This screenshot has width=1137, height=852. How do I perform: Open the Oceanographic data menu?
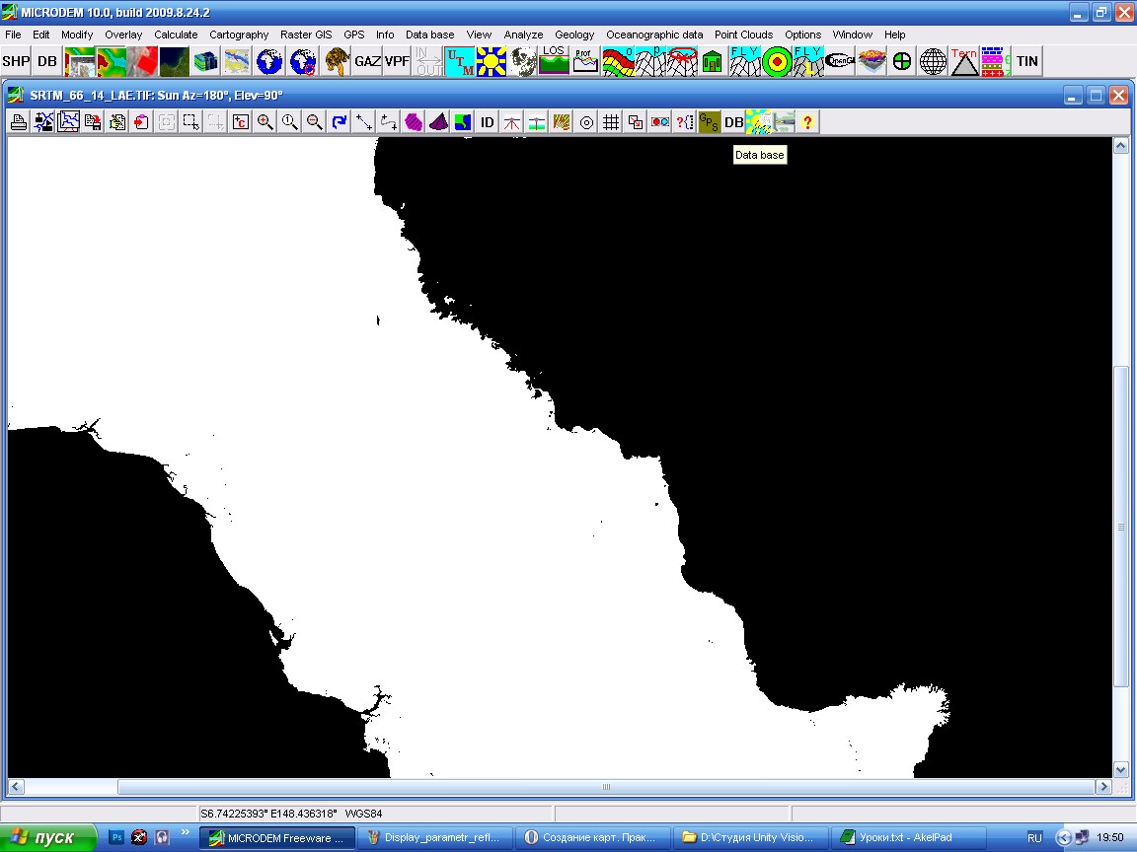[654, 35]
